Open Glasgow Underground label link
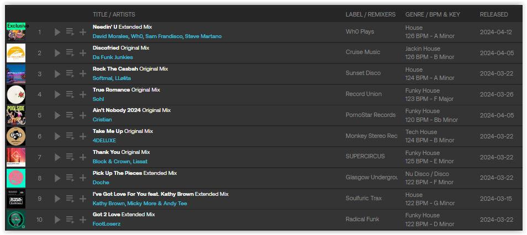 click(371, 177)
